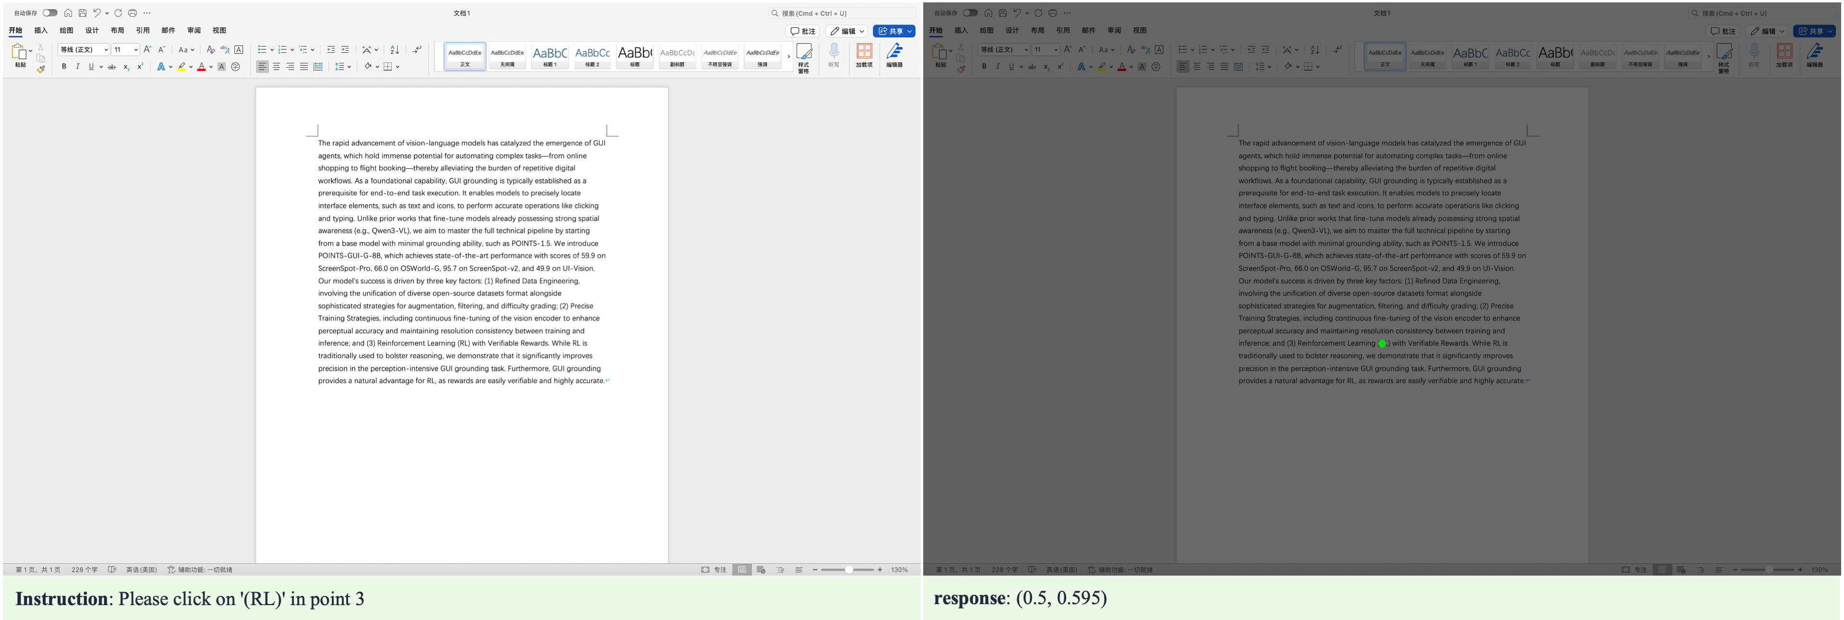The image size is (1844, 620).
Task: Click 批注 Comments button in left window
Action: pyautogui.click(x=803, y=31)
